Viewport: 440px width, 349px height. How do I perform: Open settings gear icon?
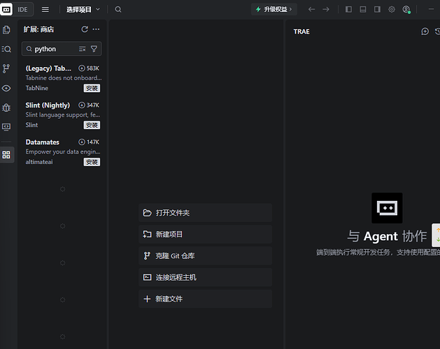(392, 10)
